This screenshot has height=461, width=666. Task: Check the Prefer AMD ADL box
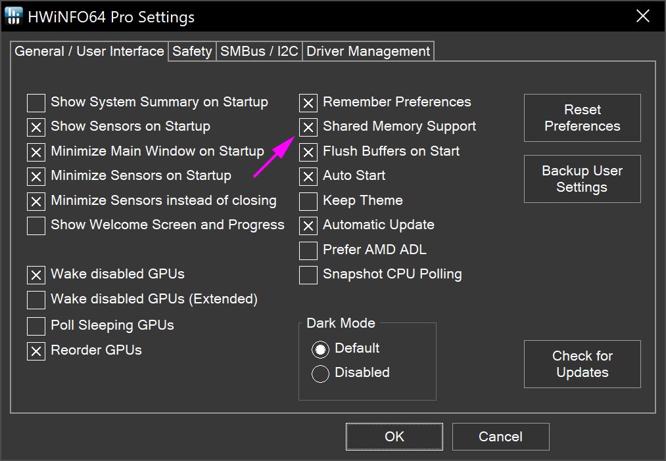click(x=308, y=250)
